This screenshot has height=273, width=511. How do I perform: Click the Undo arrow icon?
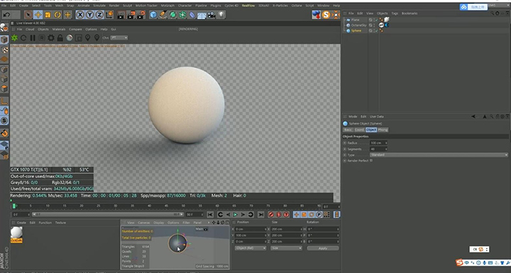pyautogui.click(x=7, y=15)
